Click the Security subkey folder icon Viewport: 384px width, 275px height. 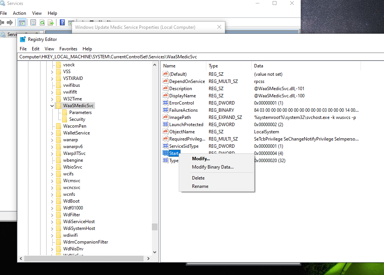pos(64,119)
